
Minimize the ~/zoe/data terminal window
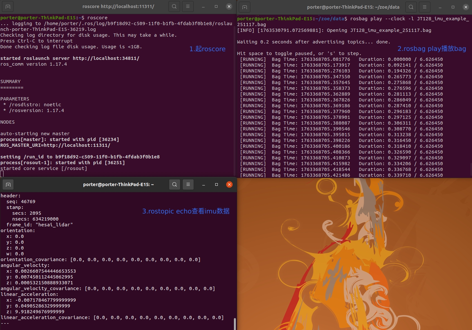440,7
